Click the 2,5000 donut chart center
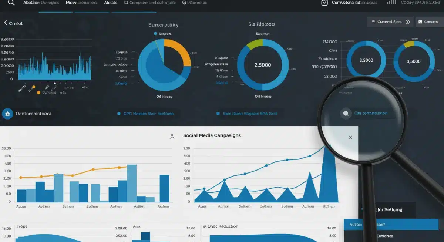Image resolution: width=444 pixels, height=242 pixels. coord(263,65)
